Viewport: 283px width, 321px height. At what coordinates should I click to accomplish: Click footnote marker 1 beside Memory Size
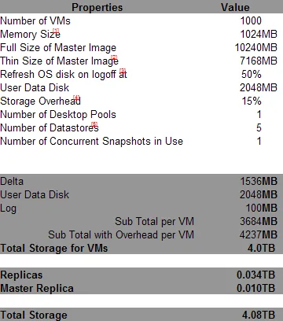coord(56,31)
